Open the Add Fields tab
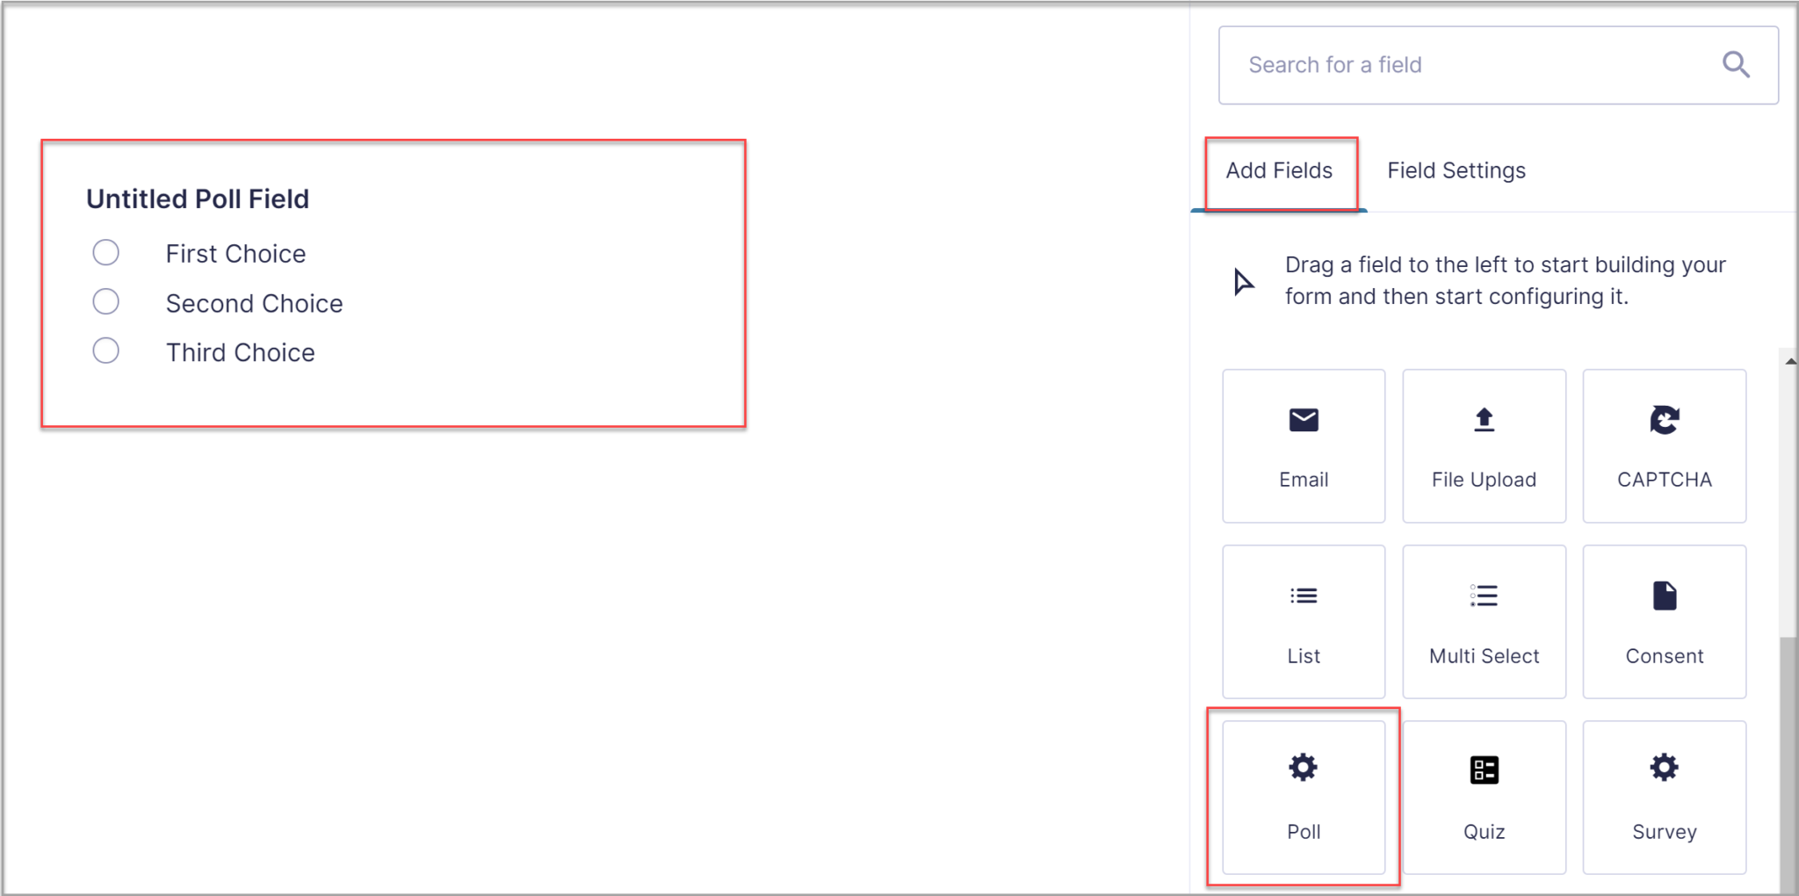 pos(1279,170)
